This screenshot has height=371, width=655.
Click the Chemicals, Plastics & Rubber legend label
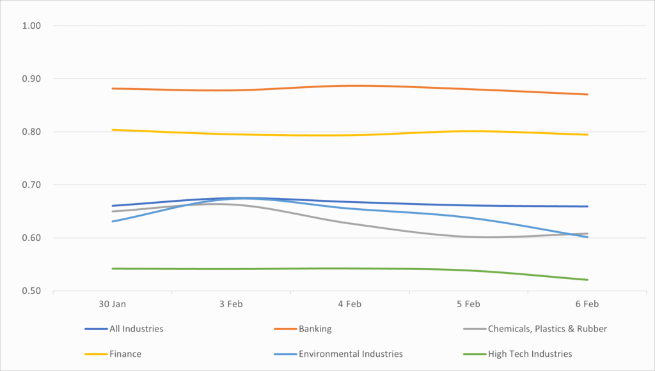click(547, 329)
